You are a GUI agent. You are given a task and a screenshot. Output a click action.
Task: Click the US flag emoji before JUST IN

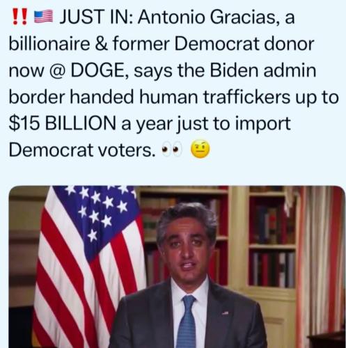coord(44,17)
